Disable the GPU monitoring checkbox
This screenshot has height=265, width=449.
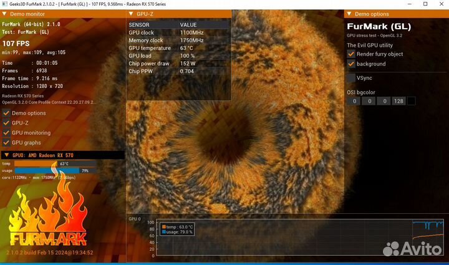click(6, 133)
